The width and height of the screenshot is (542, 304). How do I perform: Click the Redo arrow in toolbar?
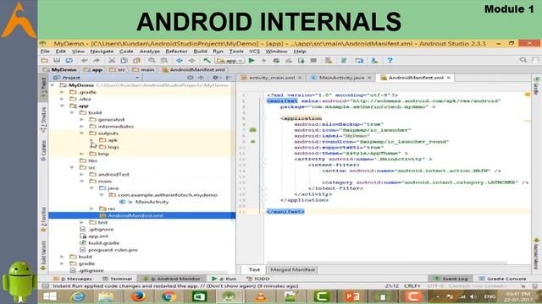(97, 61)
